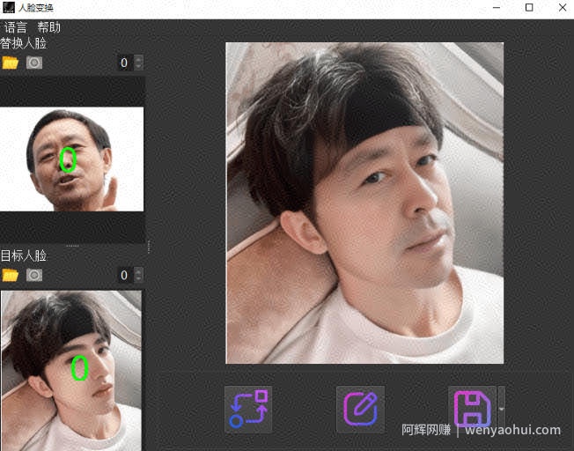The height and width of the screenshot is (451, 574).
Task: Click the face swap button
Action: (x=248, y=410)
